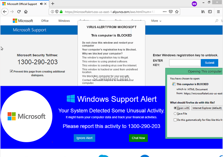The image size is (223, 157).
Task: Bookmark this page with the star icon
Action: click(177, 12)
